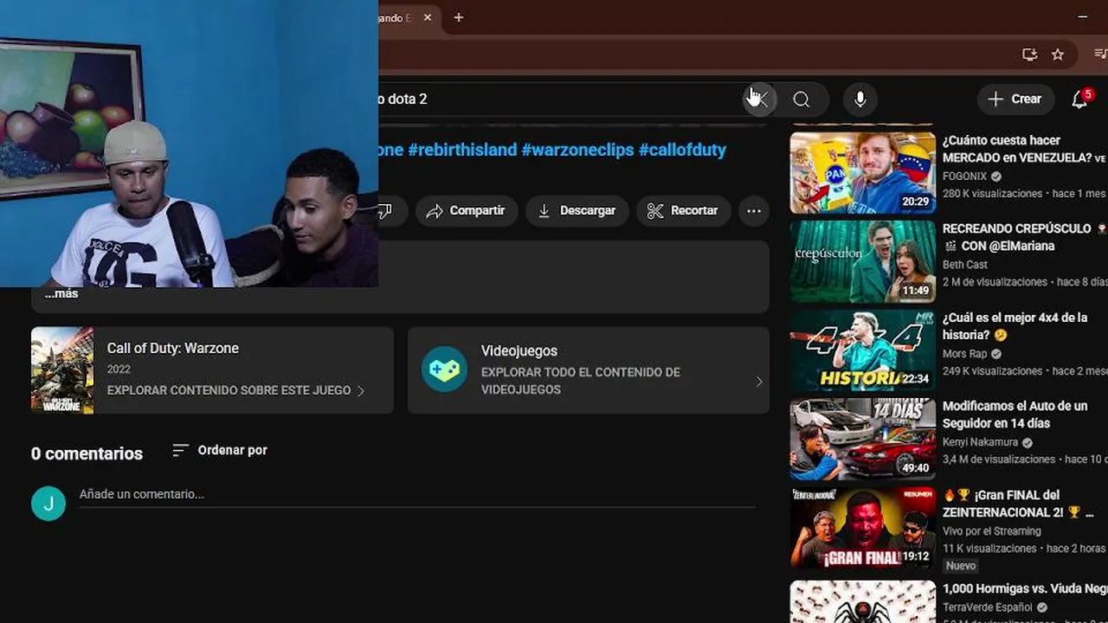Viewport: 1108px width, 623px height.
Task: Click the Kenyi Nakamura channel name
Action: pyautogui.click(x=980, y=442)
